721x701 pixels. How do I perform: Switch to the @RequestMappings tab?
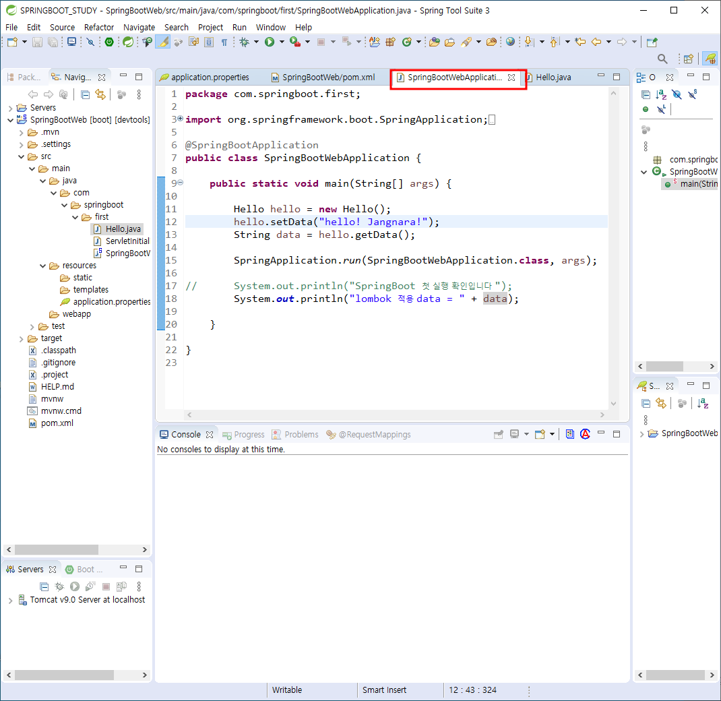click(x=369, y=435)
